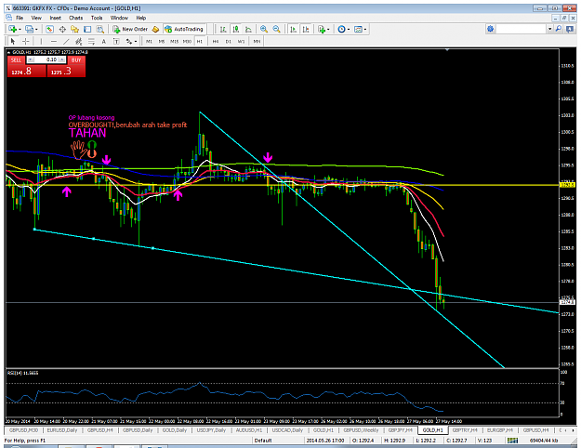The width and height of the screenshot is (581, 448).
Task: Click the Profiles icon in toolbar
Action: pyautogui.click(x=29, y=29)
